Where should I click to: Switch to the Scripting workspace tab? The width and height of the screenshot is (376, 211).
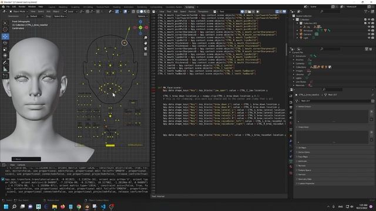[189, 7]
